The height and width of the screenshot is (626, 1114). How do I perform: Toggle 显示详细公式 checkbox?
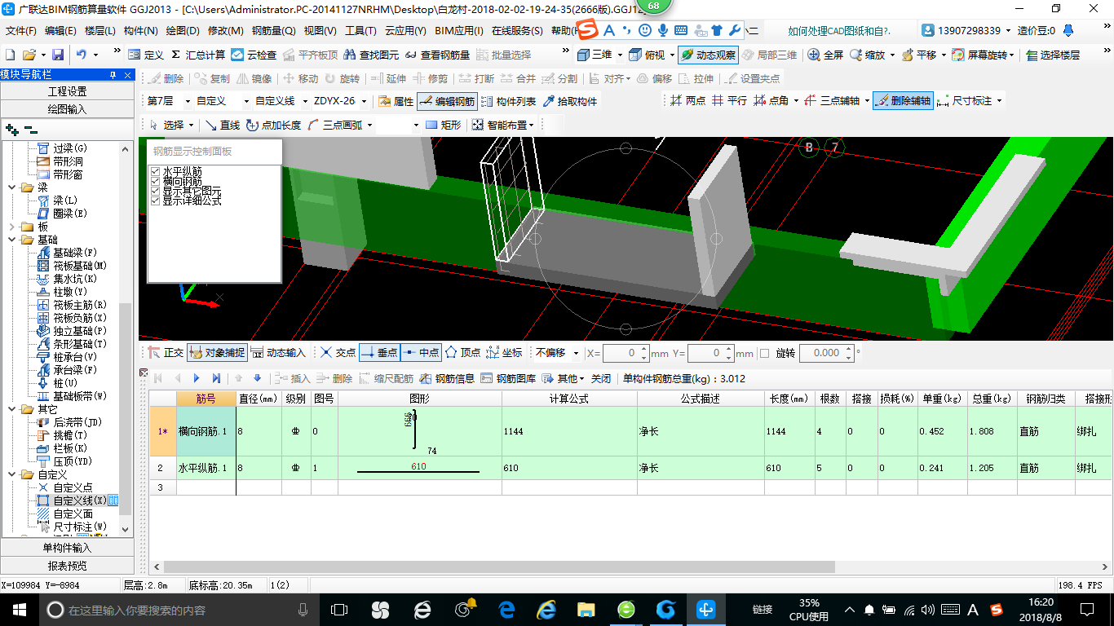[x=155, y=201]
